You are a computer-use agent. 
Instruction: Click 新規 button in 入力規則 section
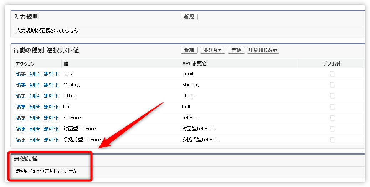(x=189, y=17)
